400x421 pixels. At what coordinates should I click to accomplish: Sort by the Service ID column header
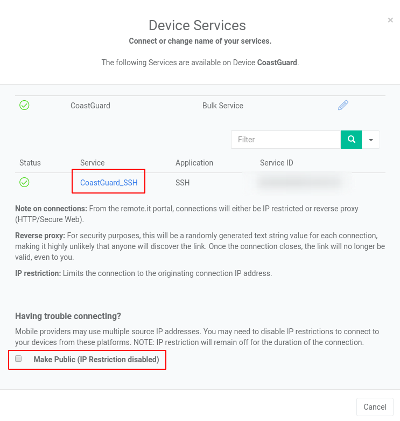click(x=276, y=163)
